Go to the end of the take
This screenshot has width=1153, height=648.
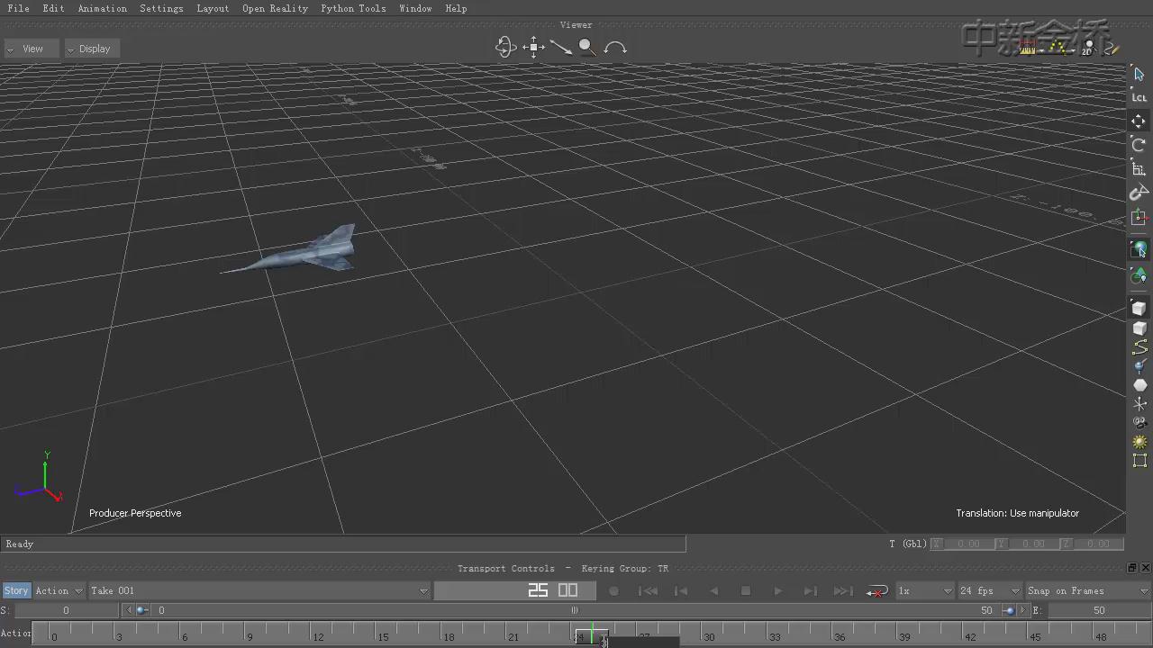(843, 590)
